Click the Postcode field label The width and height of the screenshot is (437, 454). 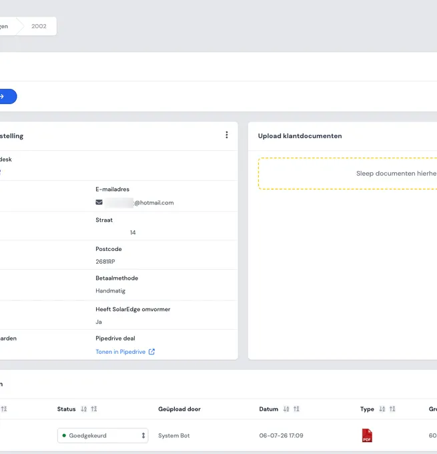point(109,249)
